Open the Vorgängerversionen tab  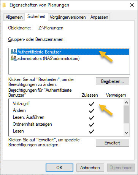tap(68, 17)
